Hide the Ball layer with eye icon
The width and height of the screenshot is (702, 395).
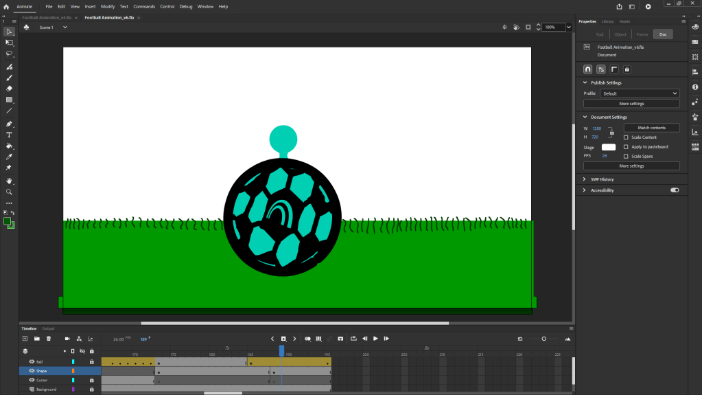32,361
